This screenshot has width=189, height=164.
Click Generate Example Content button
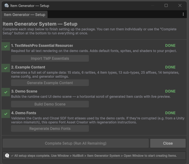pyautogui.click(x=50, y=83)
